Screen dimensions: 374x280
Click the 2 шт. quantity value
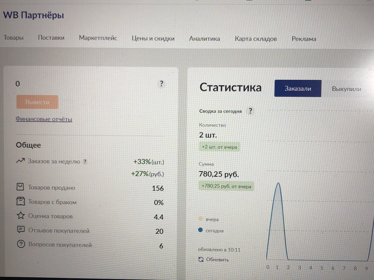(208, 135)
